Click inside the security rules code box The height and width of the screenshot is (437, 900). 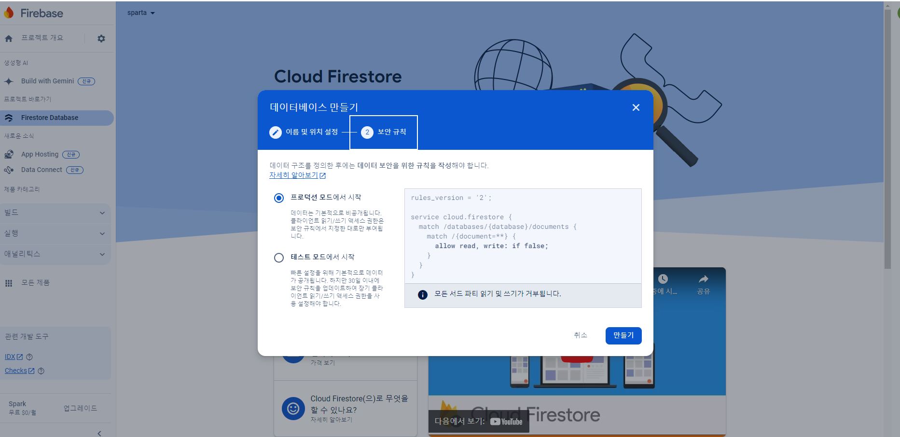(x=523, y=237)
